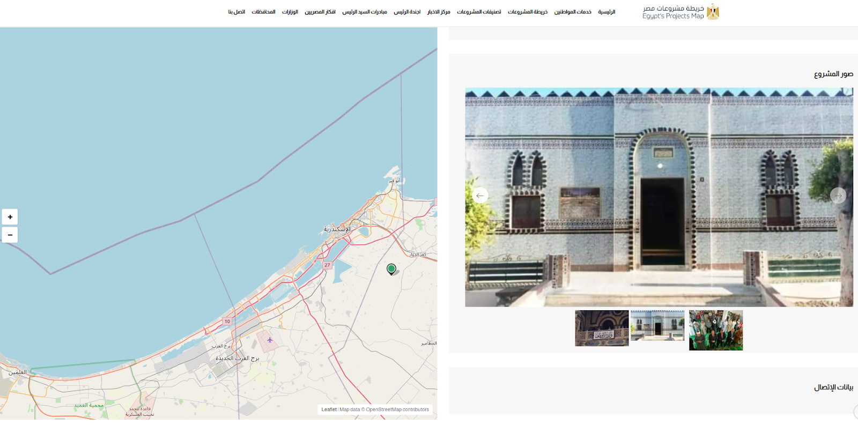This screenshot has height=433, width=858.
Task: Select the mosque entrance thumbnail
Action: [657, 325]
